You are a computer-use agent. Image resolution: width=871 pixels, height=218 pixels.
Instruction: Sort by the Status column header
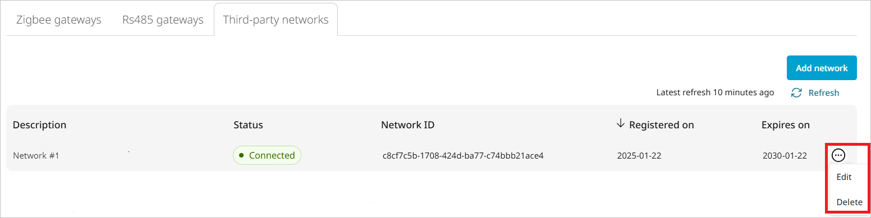248,124
